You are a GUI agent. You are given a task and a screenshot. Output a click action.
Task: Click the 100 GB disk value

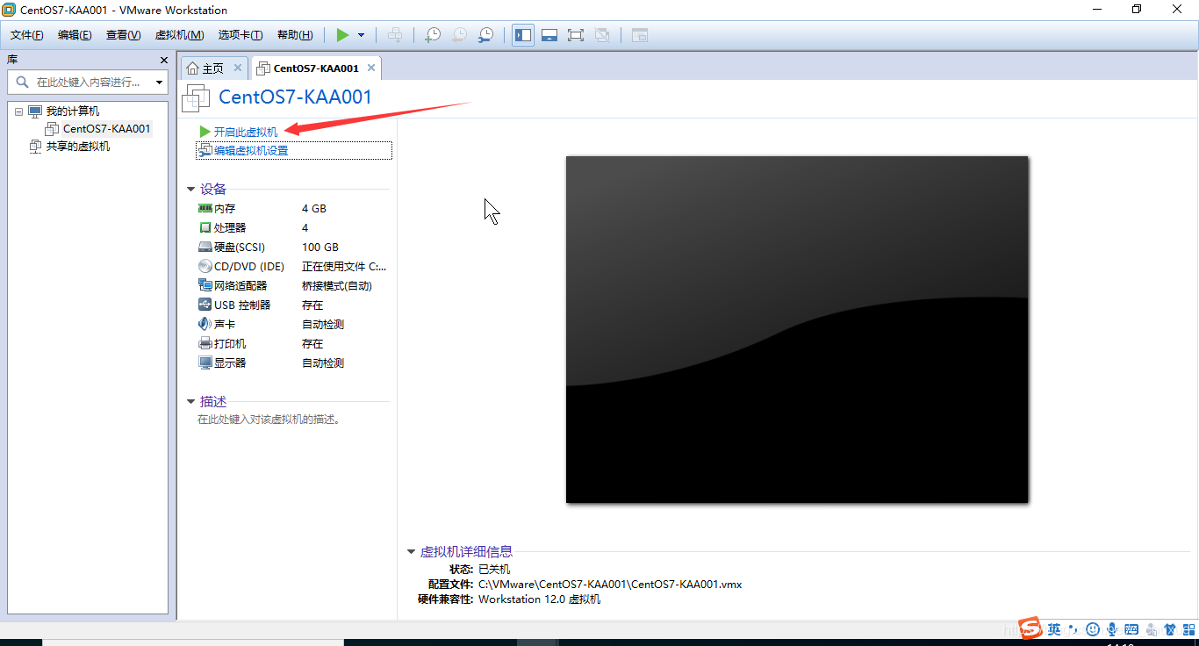pyautogui.click(x=320, y=248)
